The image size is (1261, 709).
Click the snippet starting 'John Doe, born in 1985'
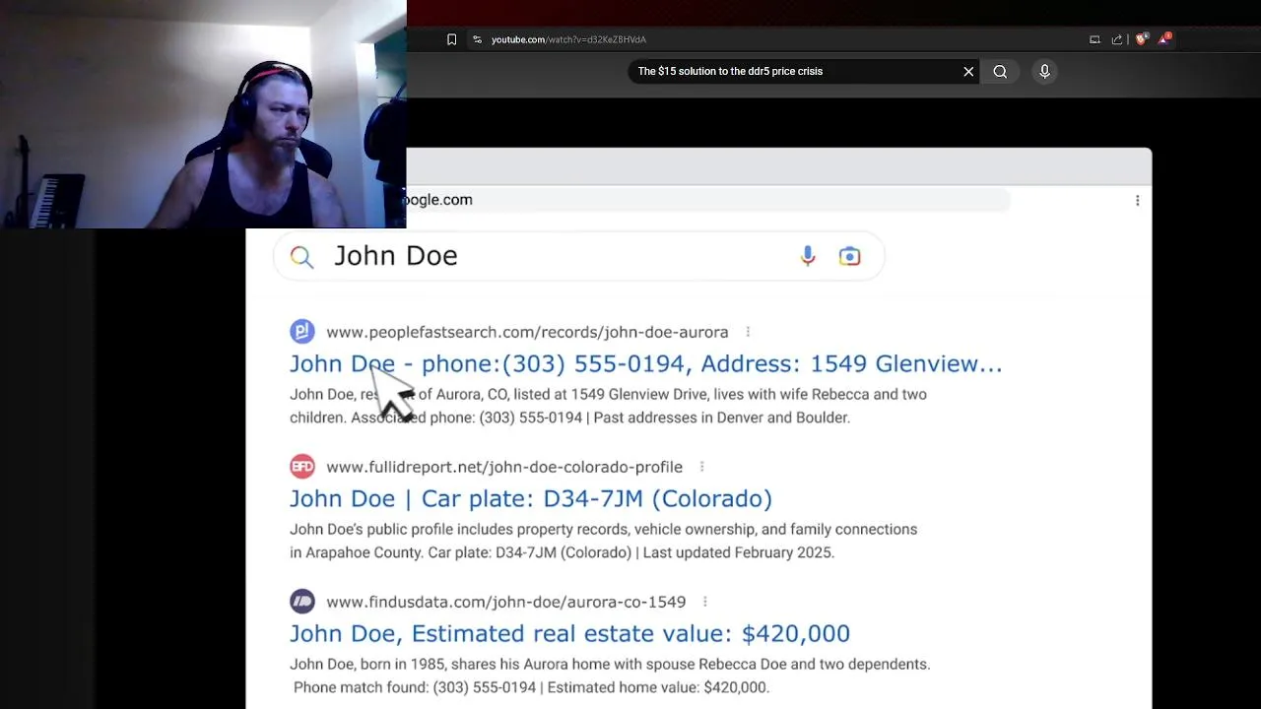pyautogui.click(x=610, y=676)
